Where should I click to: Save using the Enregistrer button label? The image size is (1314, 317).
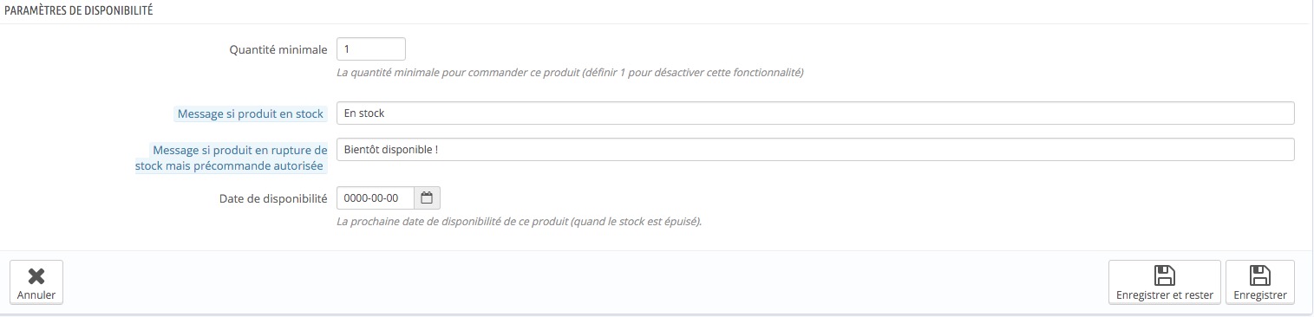pos(1259,295)
